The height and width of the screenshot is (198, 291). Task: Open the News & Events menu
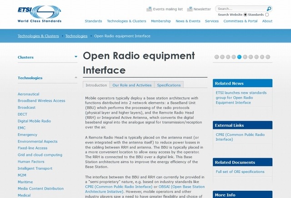click(188, 21)
